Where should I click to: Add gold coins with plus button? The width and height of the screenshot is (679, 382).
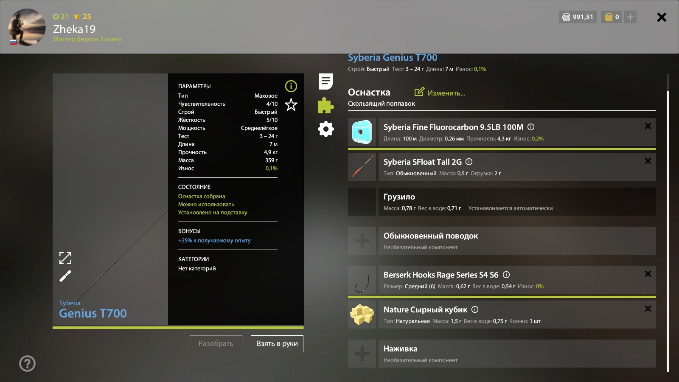click(x=630, y=17)
